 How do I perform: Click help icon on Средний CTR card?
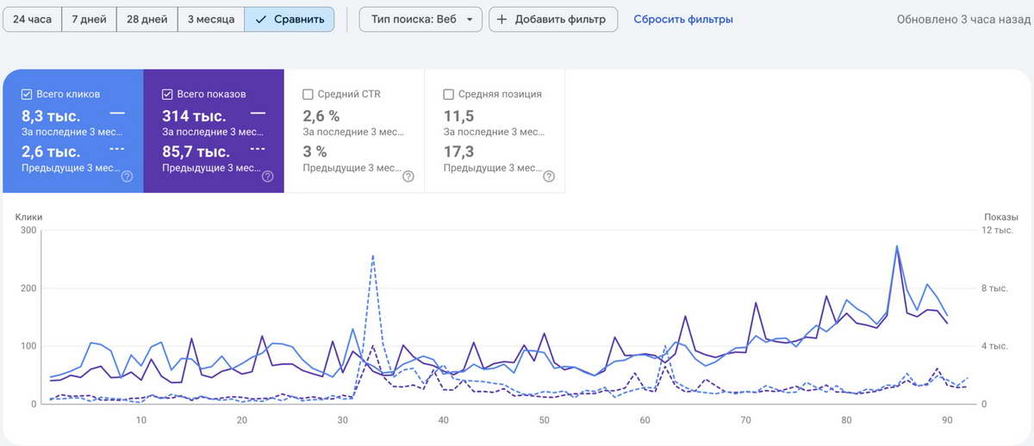coord(408,177)
